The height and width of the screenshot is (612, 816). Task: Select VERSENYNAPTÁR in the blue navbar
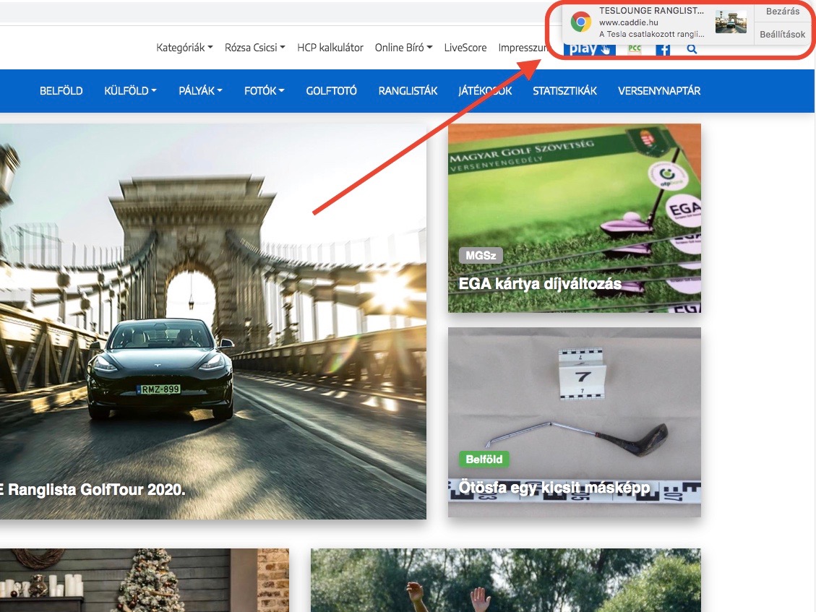click(658, 91)
